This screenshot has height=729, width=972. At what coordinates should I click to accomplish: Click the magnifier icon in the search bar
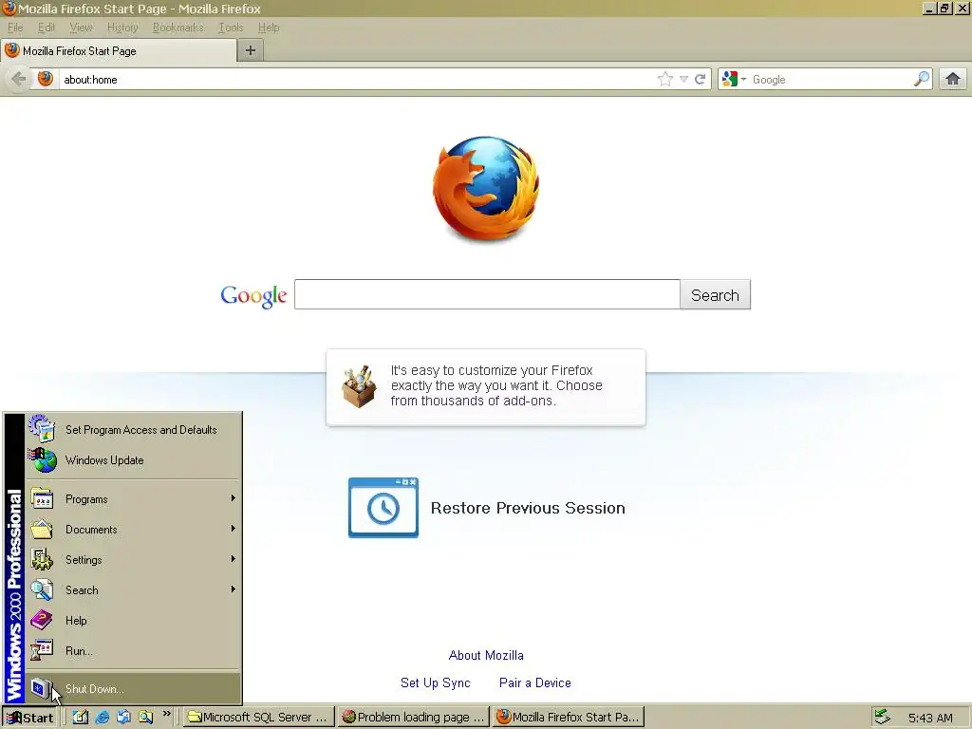pos(922,79)
